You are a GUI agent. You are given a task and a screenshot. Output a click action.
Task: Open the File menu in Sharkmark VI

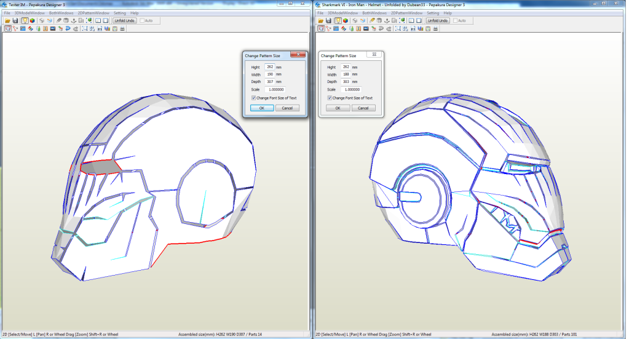click(x=320, y=13)
